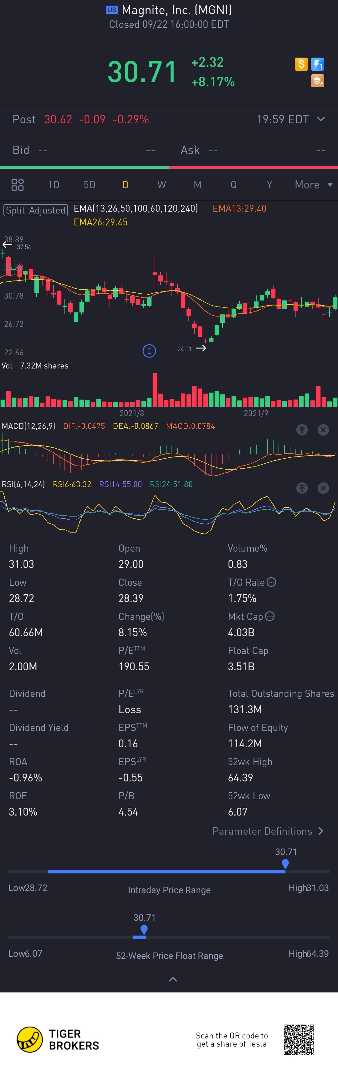Close the MACD indicator panel
338x1087 pixels.
323,430
